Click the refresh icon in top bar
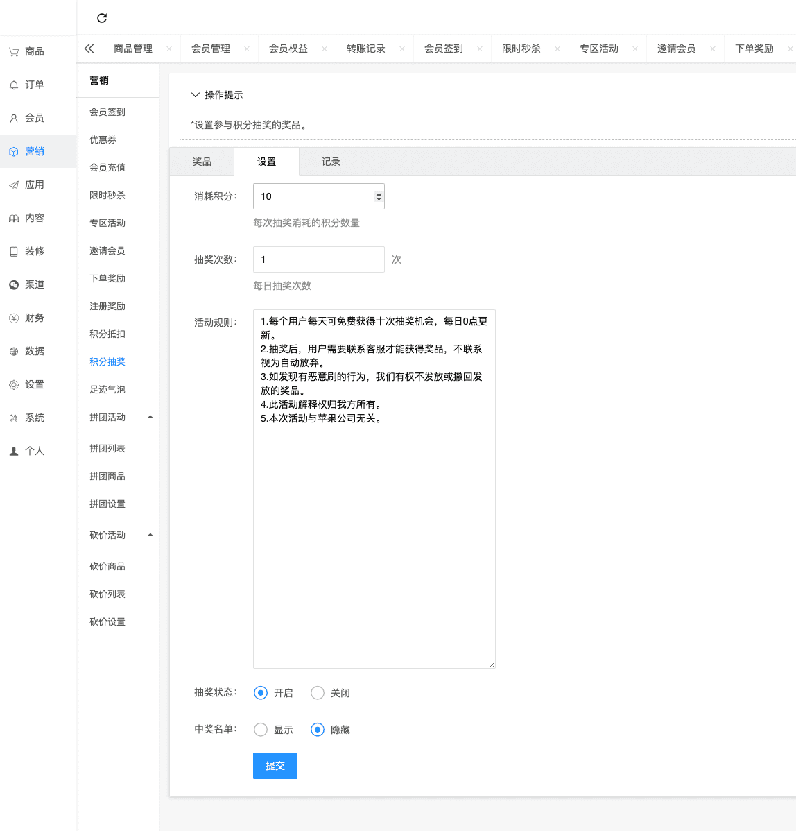 pyautogui.click(x=102, y=18)
